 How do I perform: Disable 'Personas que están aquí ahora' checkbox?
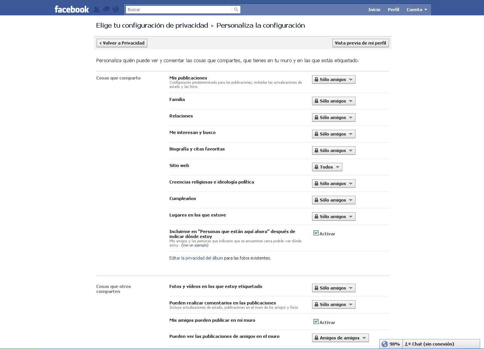316,233
